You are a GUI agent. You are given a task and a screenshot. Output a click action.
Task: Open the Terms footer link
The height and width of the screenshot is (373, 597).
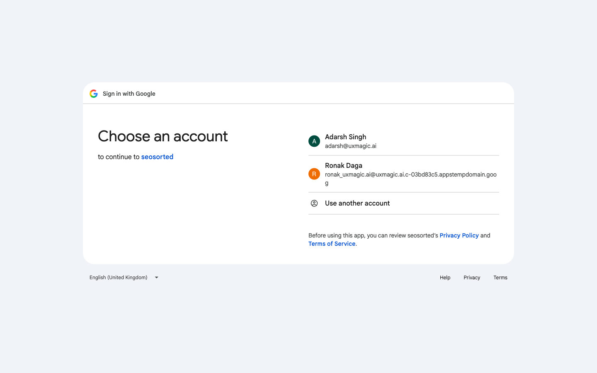tap(500, 278)
